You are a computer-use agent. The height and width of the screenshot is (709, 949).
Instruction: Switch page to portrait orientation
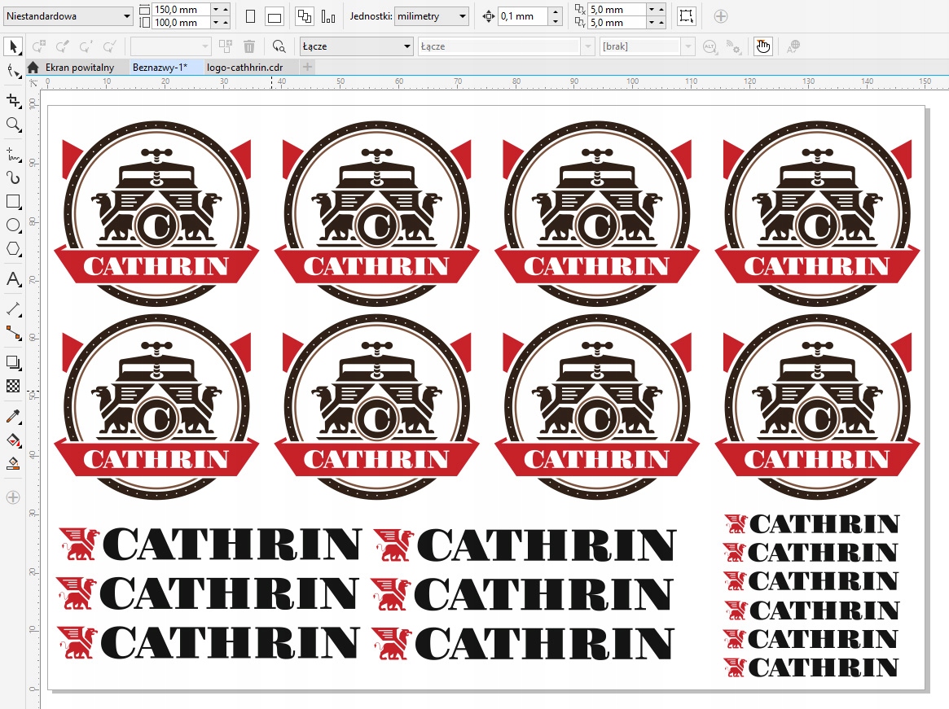[x=250, y=16]
